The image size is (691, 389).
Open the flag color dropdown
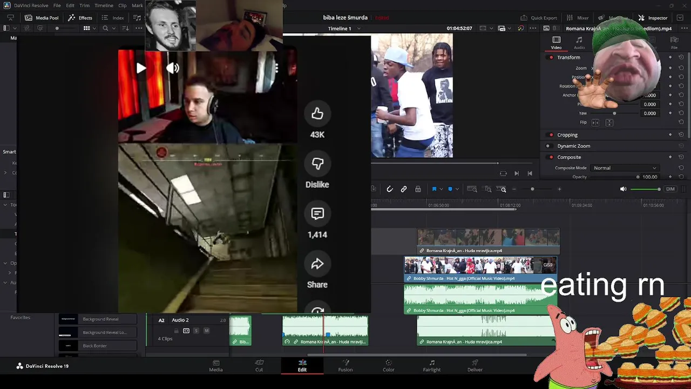(x=441, y=189)
